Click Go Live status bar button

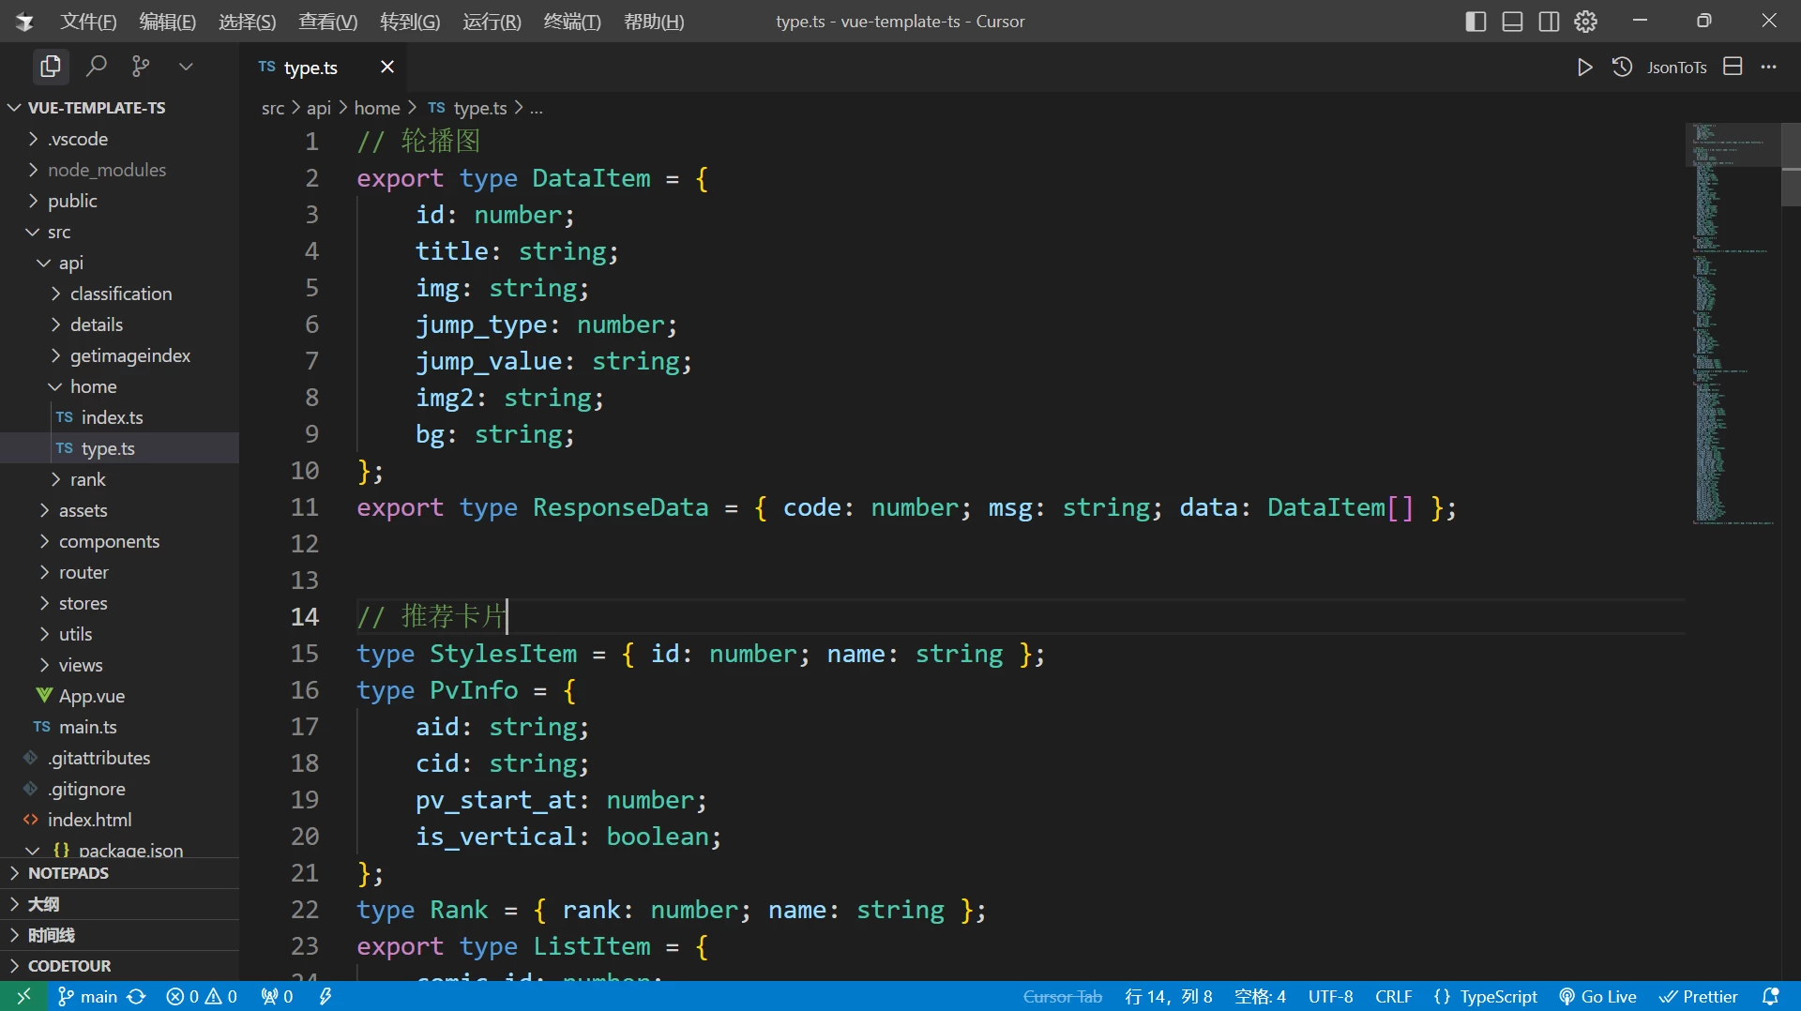point(1597,996)
